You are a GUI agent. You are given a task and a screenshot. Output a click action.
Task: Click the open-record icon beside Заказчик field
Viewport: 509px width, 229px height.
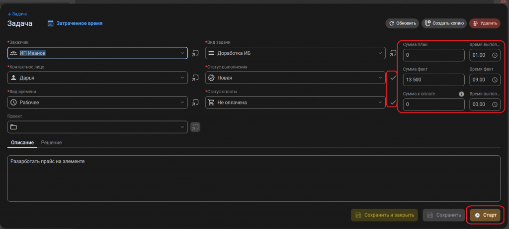tap(195, 53)
